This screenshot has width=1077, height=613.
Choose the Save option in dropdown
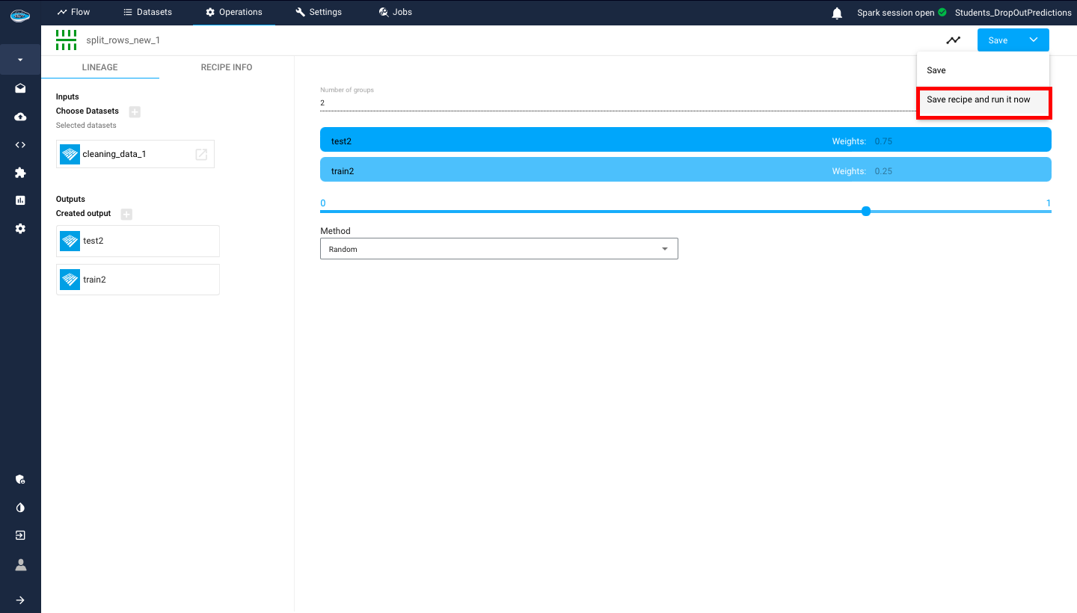coord(936,70)
